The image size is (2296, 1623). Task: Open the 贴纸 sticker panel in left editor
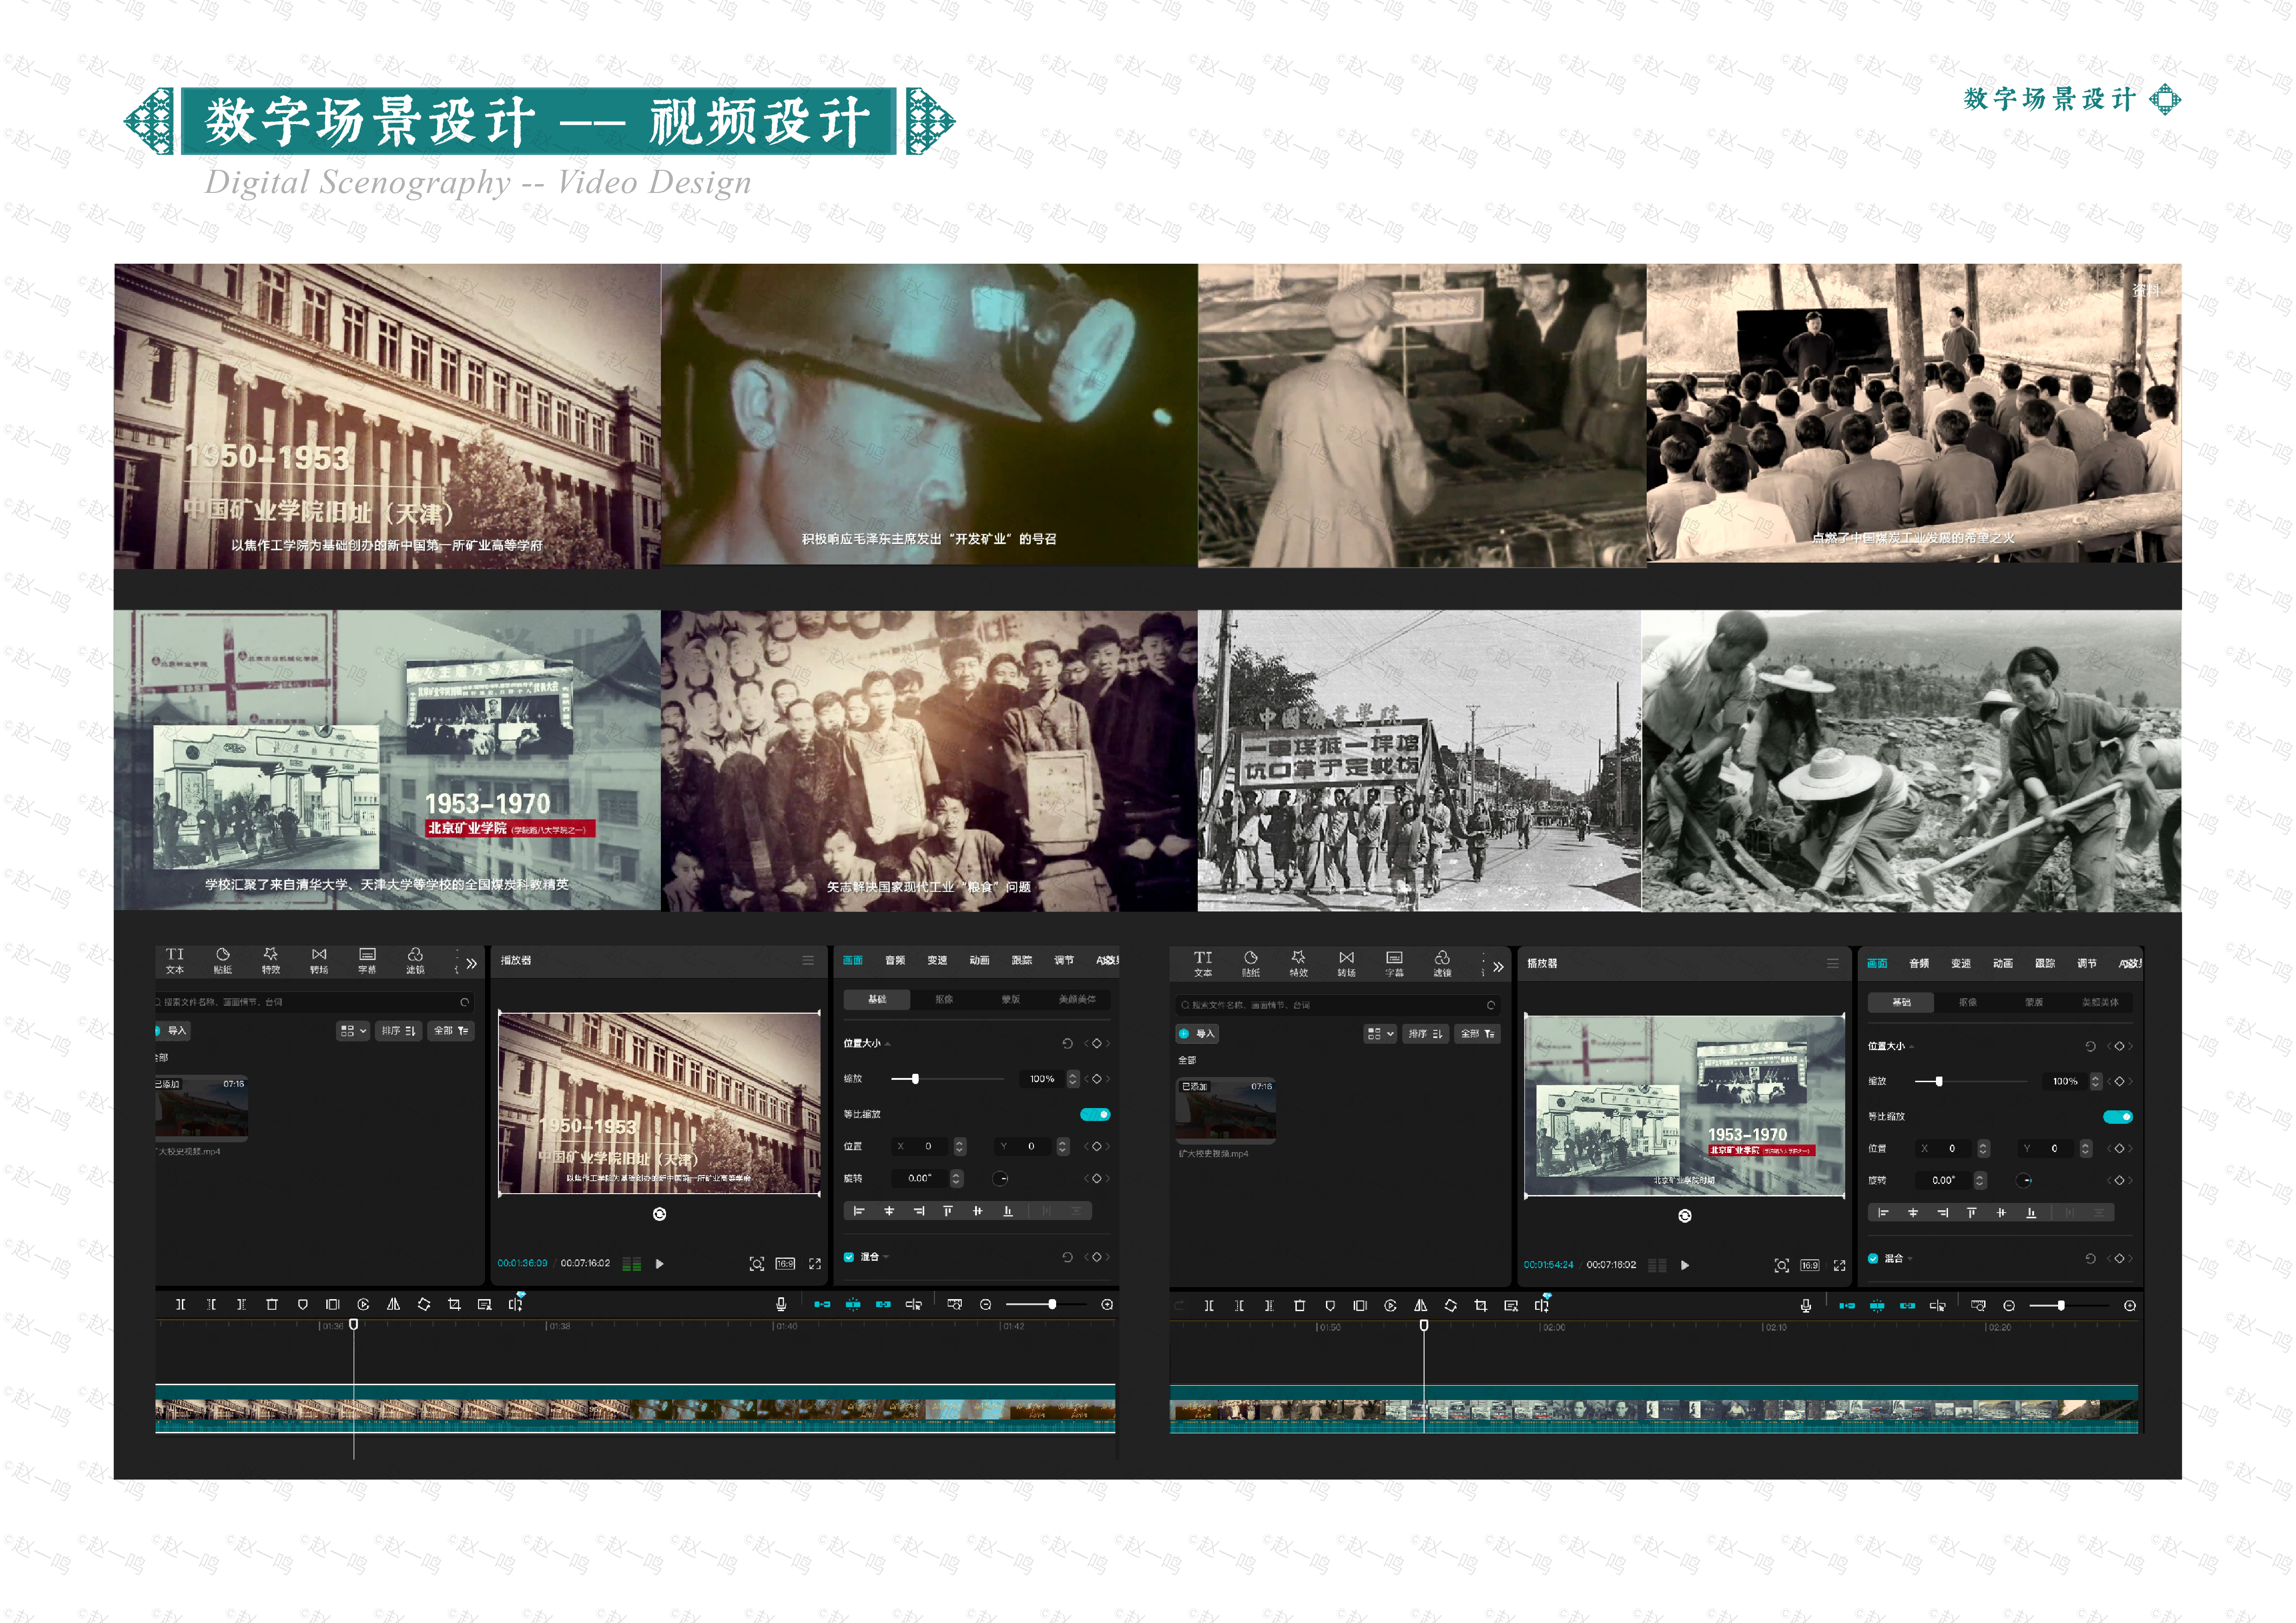click(222, 960)
